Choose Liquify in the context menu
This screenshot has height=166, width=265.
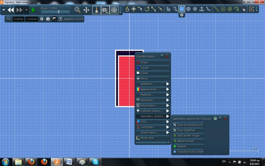152,68
